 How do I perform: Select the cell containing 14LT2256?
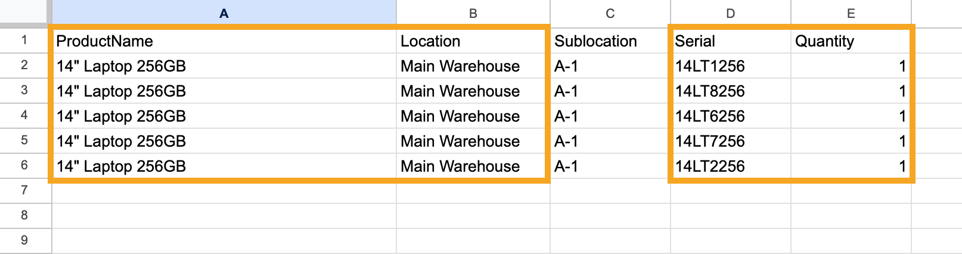[x=731, y=166]
